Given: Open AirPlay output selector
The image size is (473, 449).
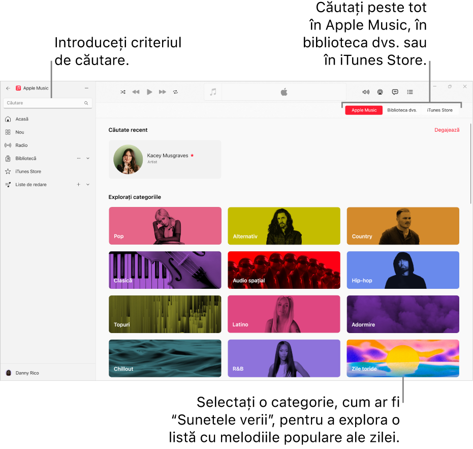Looking at the screenshot, I should point(380,92).
